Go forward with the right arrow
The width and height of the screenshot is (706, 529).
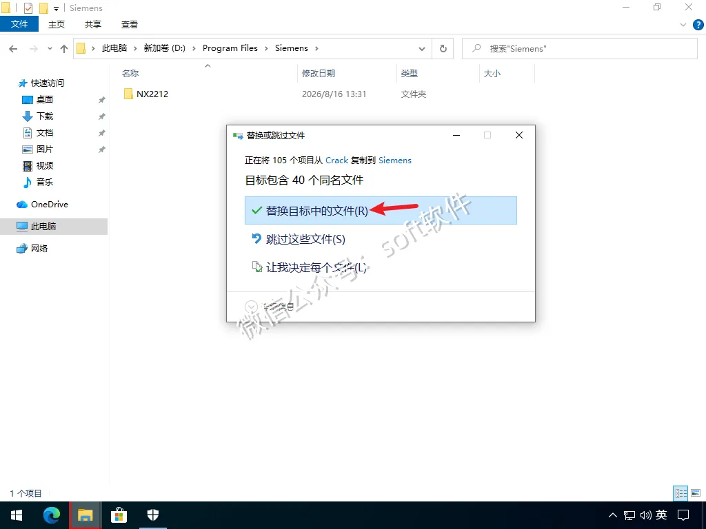(x=33, y=49)
